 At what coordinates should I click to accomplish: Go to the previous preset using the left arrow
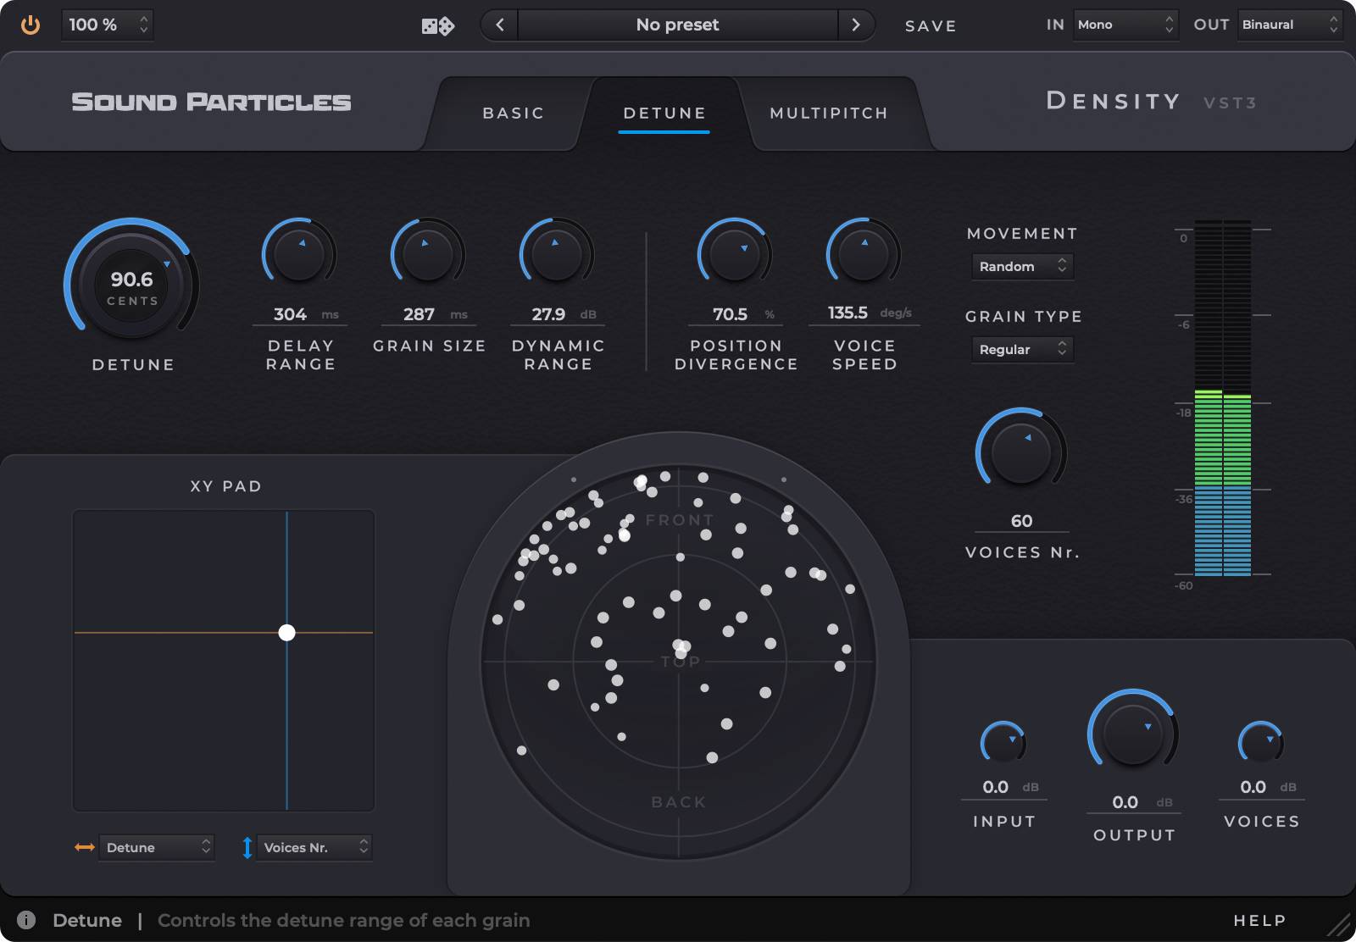click(x=498, y=25)
